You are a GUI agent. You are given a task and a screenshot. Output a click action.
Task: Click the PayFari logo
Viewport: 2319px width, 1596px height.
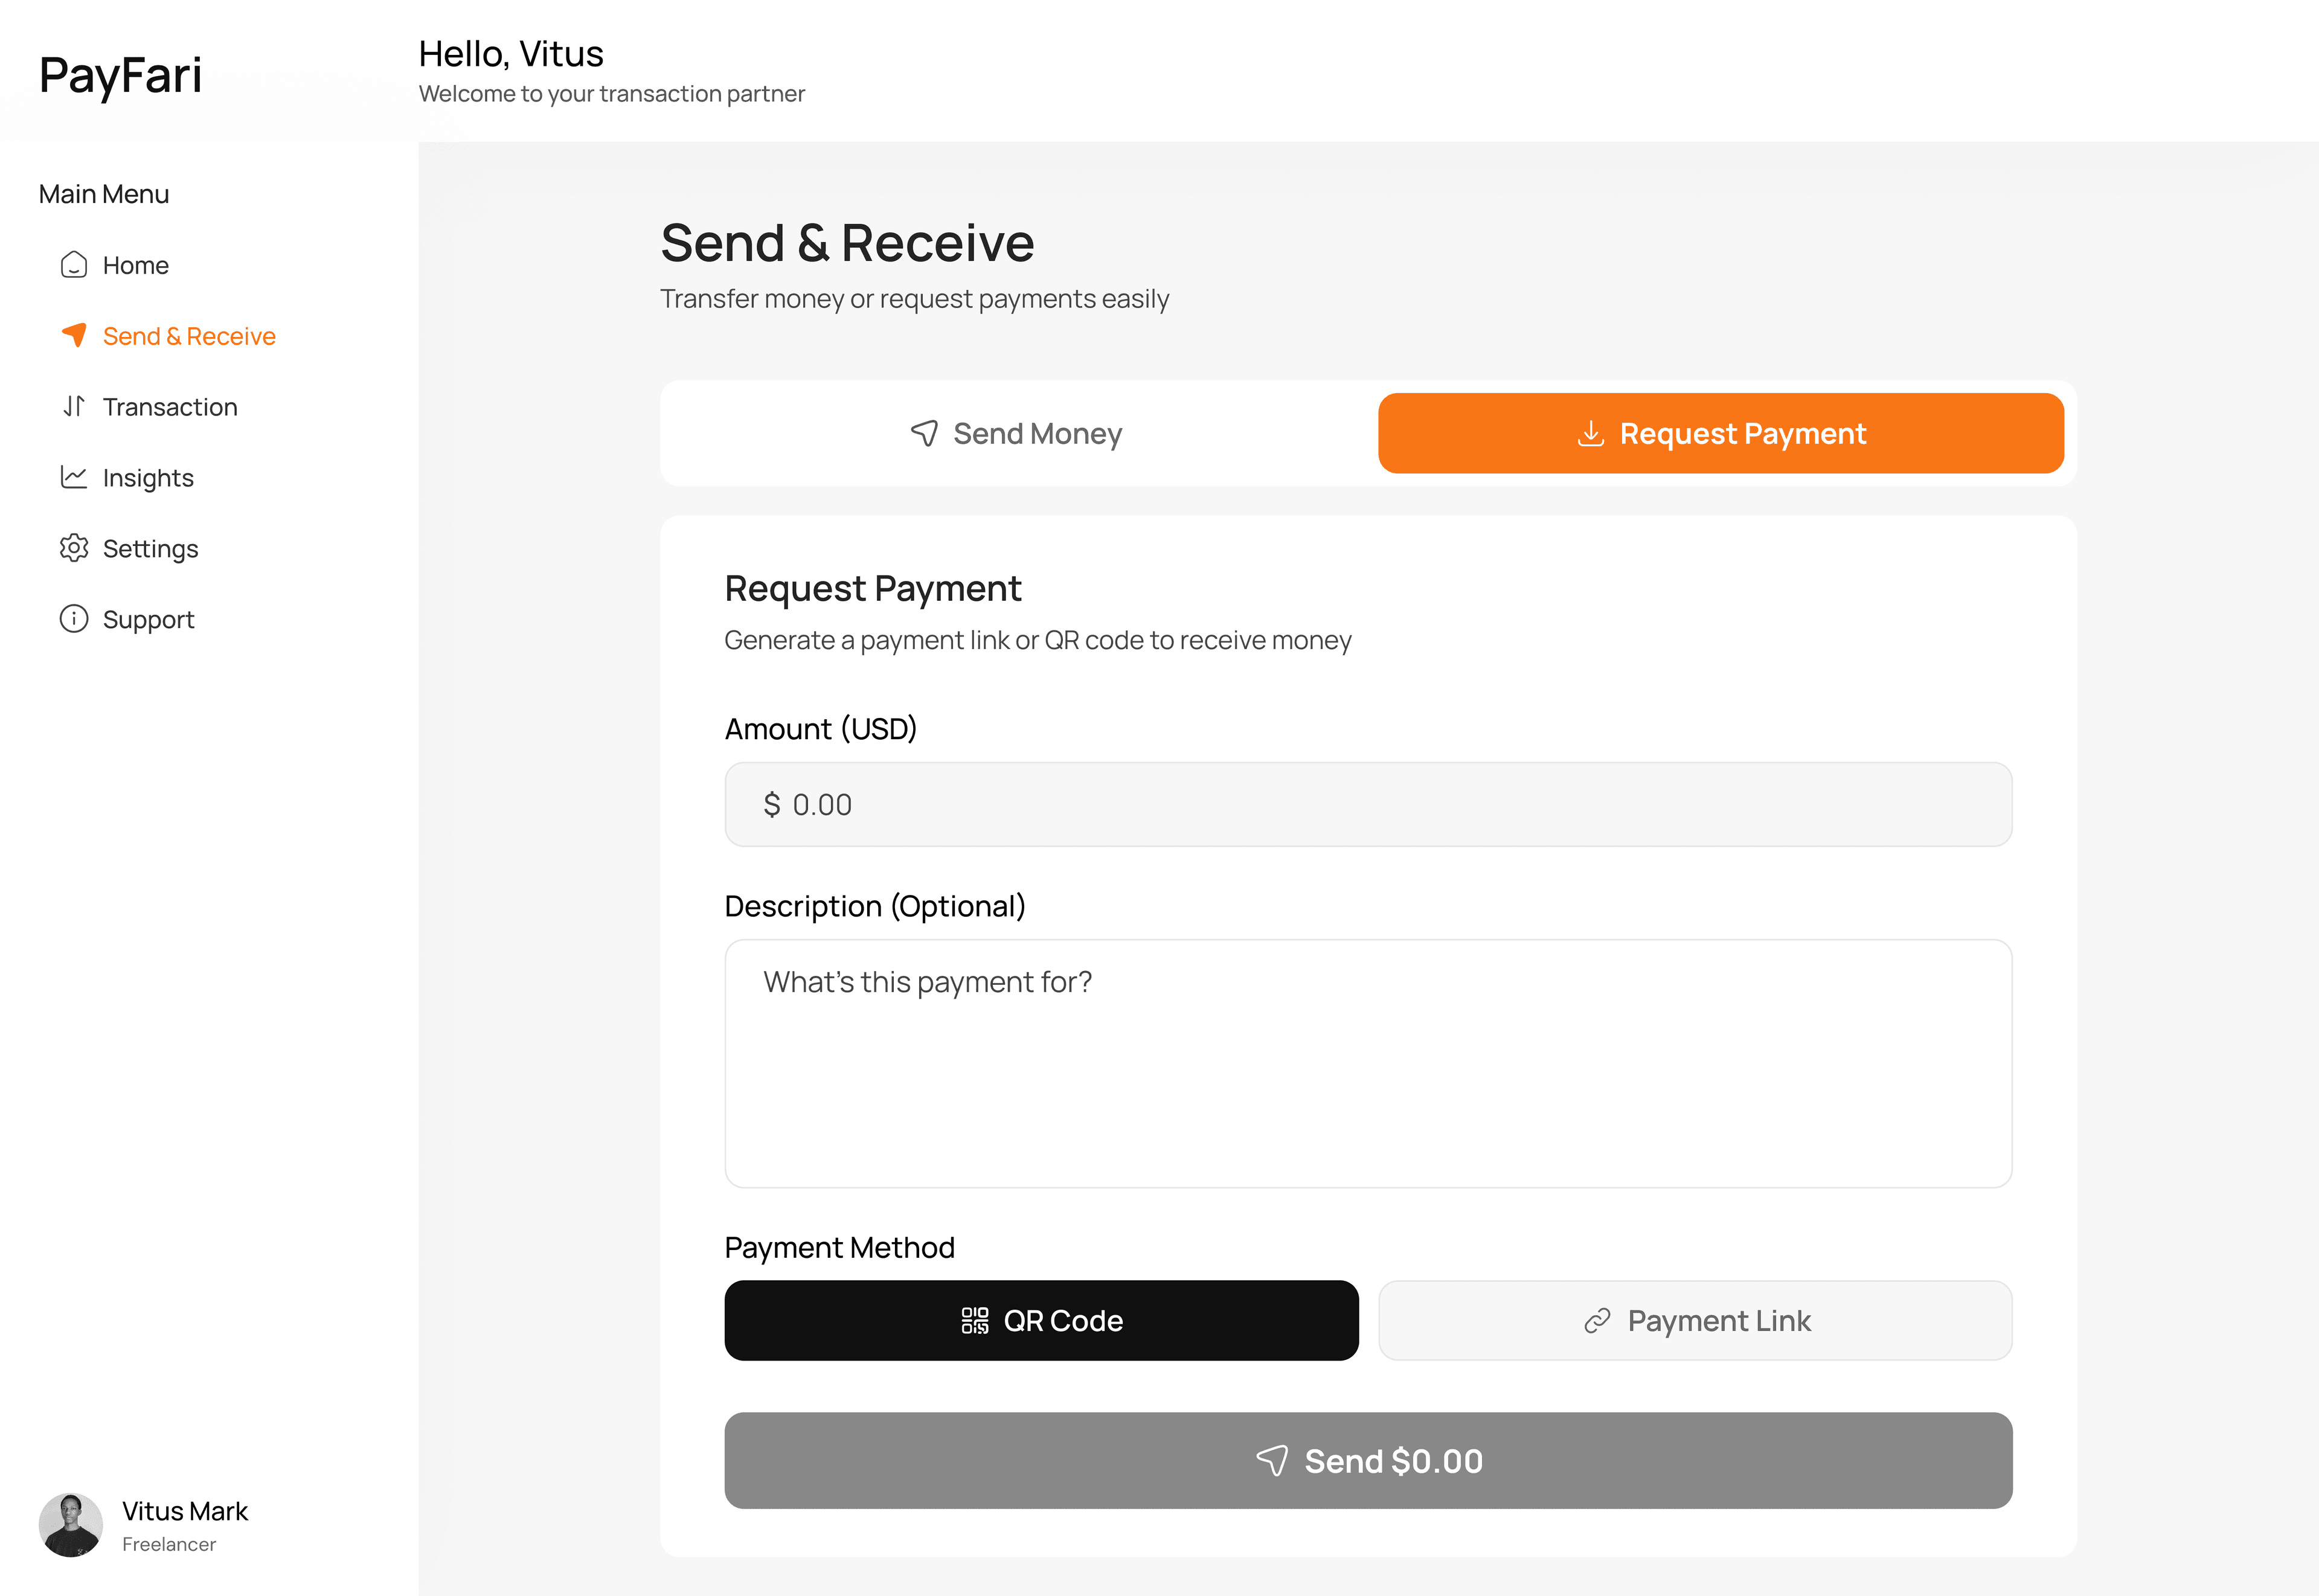click(121, 76)
